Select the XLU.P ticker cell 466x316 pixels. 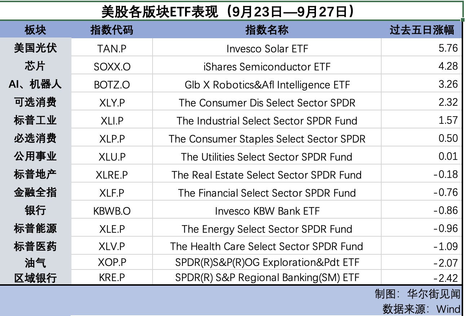[x=112, y=157]
